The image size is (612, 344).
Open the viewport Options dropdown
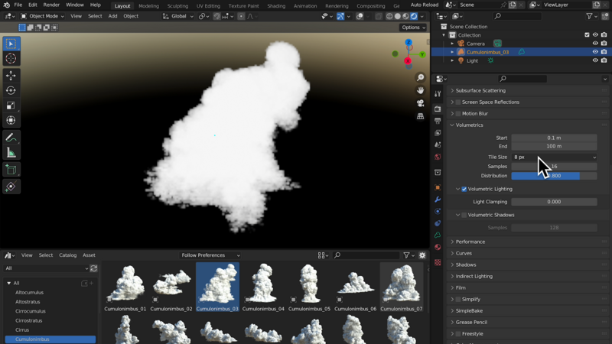(413, 28)
